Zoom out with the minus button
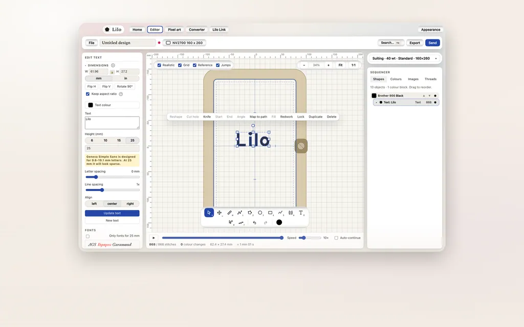The width and height of the screenshot is (524, 327). point(304,65)
